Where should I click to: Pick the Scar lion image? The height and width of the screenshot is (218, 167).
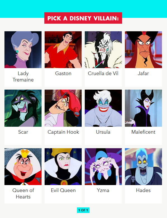pos(23,108)
